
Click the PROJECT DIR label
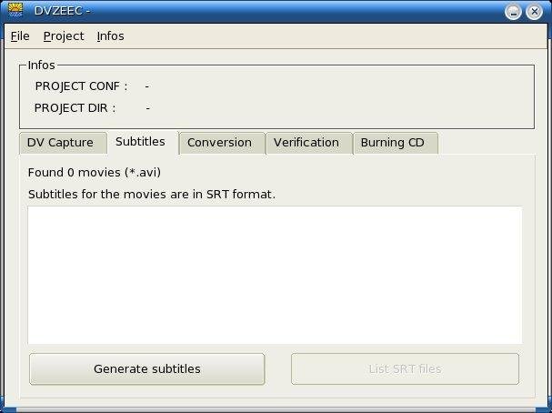pos(75,108)
